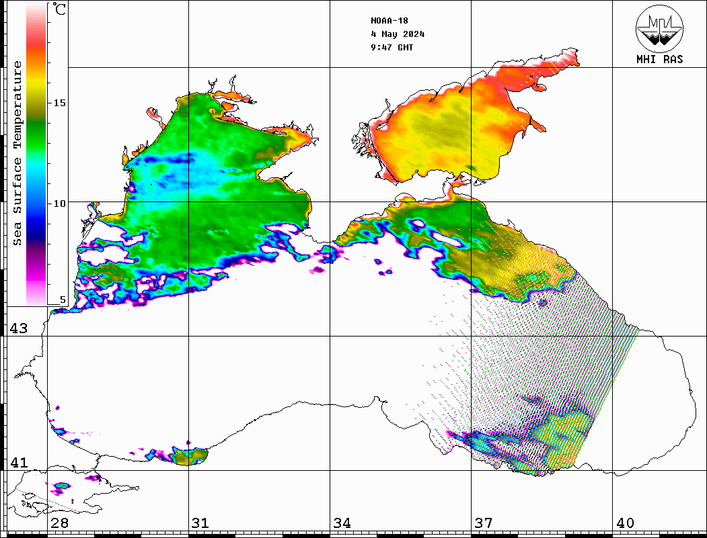Click longitude label '40'
The image size is (707, 538).
pyautogui.click(x=625, y=523)
